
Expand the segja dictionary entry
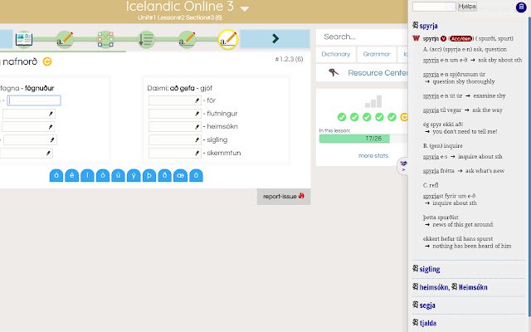(427, 305)
